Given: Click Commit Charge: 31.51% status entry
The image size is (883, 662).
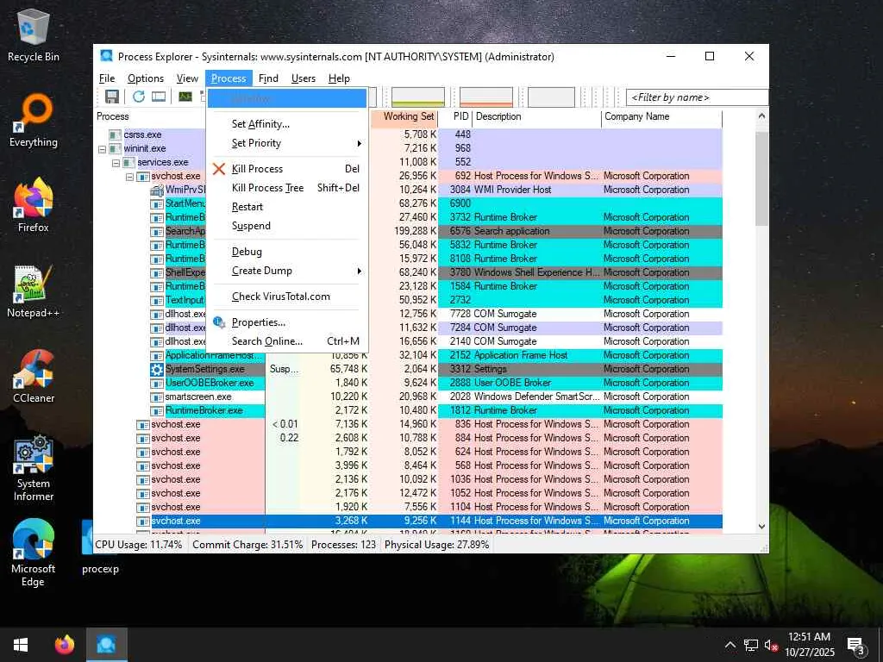Looking at the screenshot, I should [x=247, y=545].
